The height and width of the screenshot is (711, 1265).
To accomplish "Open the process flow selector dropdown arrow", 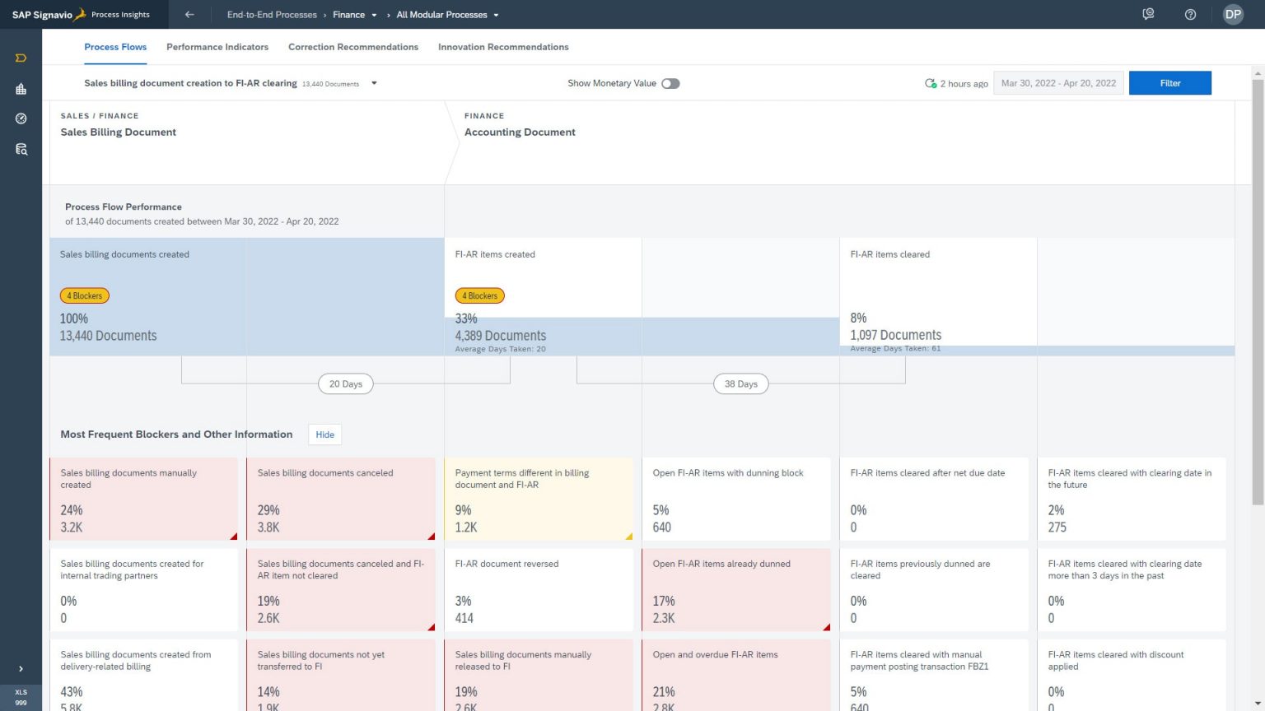I will pos(374,83).
